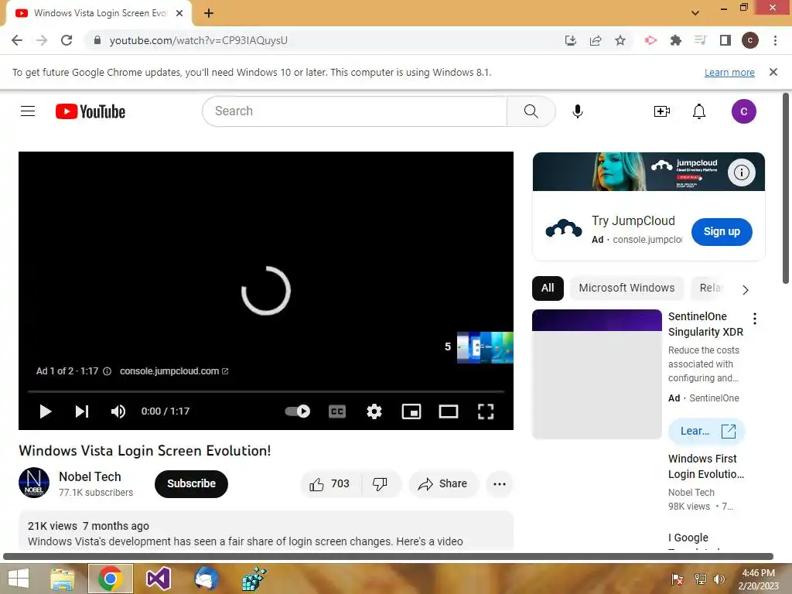Viewport: 792px width, 594px height.
Task: Open the tab search dropdown arrow
Action: pyautogui.click(x=695, y=13)
